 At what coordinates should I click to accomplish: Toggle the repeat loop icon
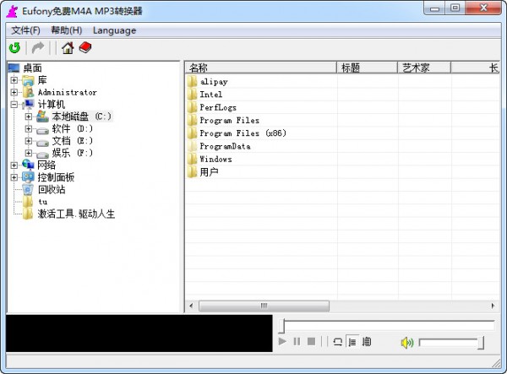pos(337,341)
